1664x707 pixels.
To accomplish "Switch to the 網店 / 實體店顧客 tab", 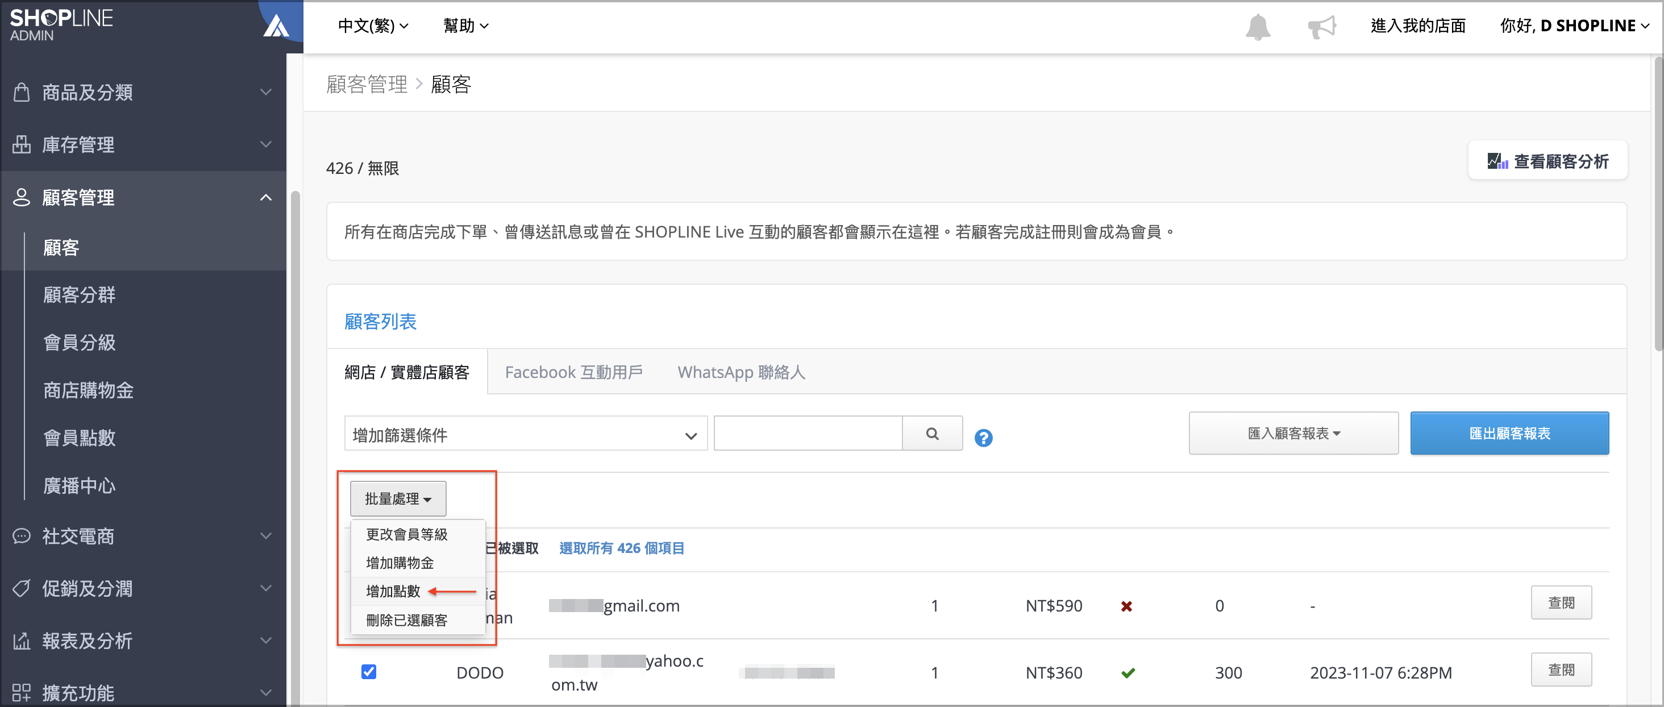I will [407, 372].
